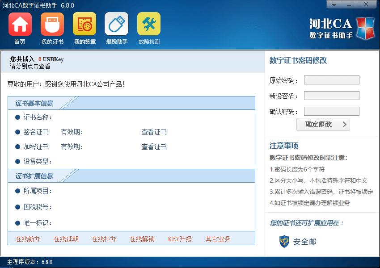Click the 4.如证书被锁定 note line
Image resolution: width=380 pixels, height=268 pixels.
310,203
